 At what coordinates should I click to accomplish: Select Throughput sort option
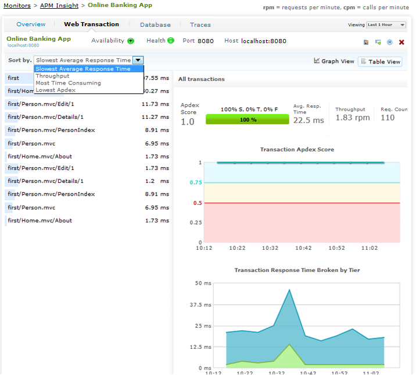click(52, 76)
